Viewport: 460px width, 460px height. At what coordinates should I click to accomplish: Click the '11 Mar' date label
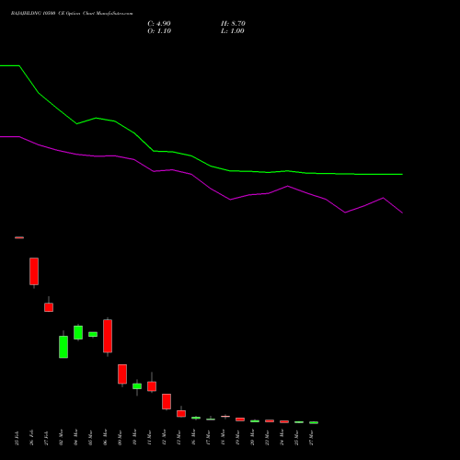pos(149,437)
